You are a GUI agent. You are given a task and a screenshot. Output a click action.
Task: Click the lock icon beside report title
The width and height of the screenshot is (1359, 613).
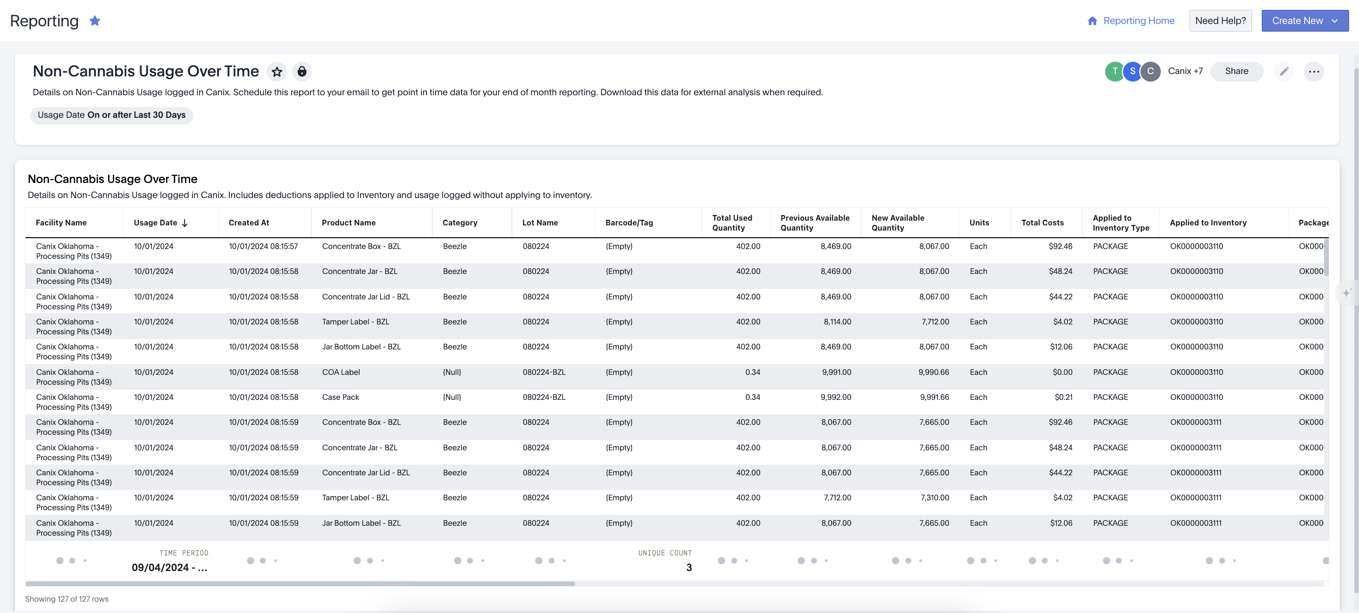coord(302,71)
